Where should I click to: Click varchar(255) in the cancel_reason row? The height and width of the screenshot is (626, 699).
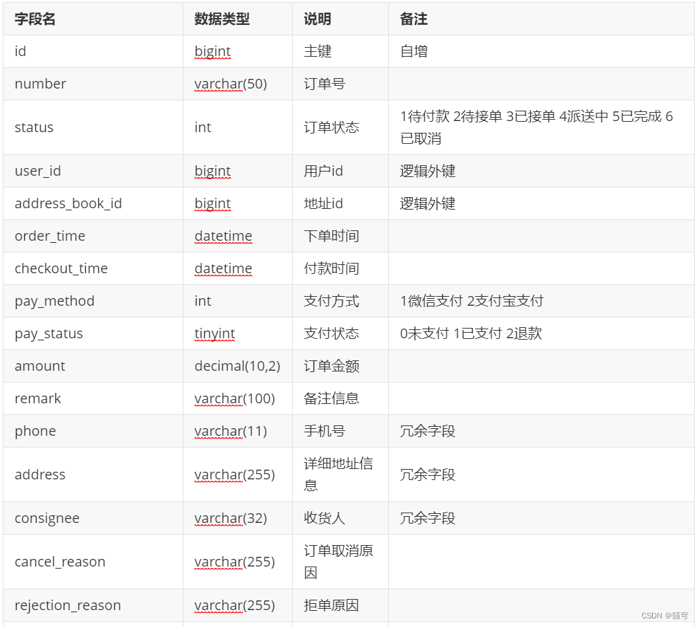click(x=235, y=562)
